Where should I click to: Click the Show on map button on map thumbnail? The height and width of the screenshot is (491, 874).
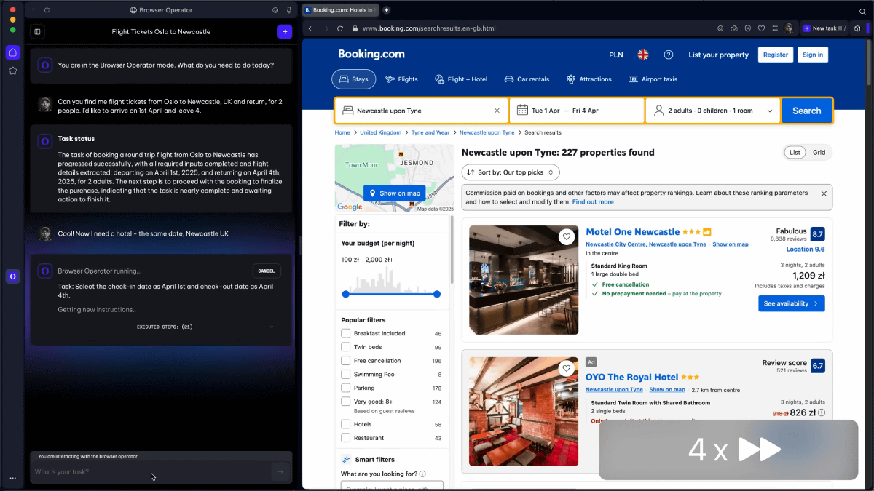tap(394, 193)
